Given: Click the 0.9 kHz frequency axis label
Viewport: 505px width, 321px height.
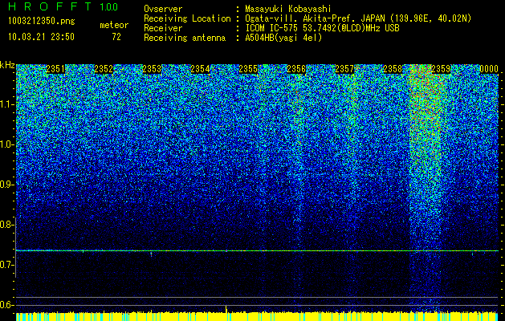Looking at the screenshot, I should 6,185.
